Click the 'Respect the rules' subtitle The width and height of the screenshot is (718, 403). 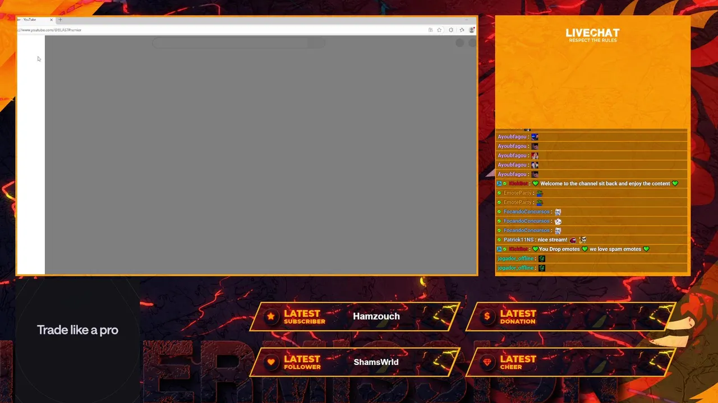point(592,40)
